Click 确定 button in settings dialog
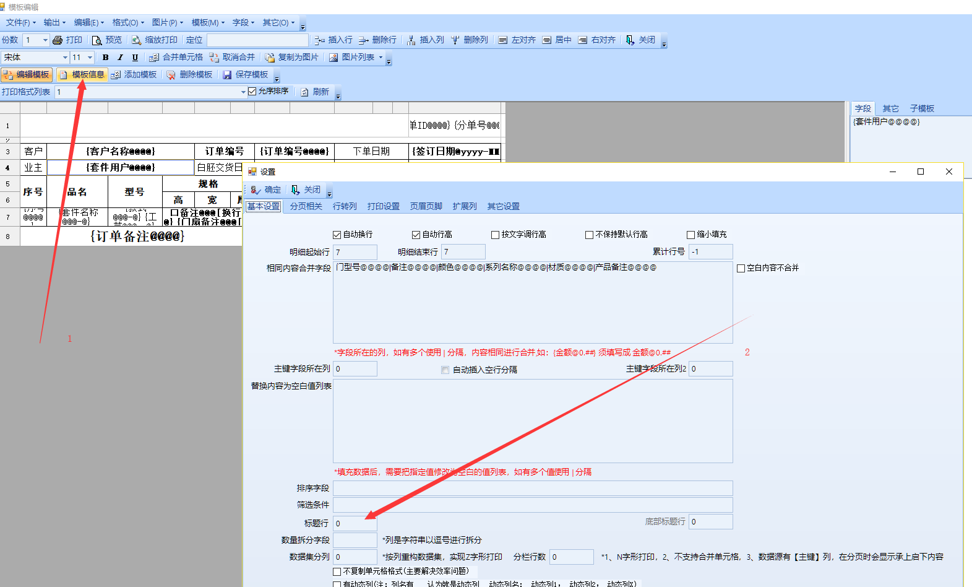Viewport: 972px width, 587px height. click(x=266, y=190)
